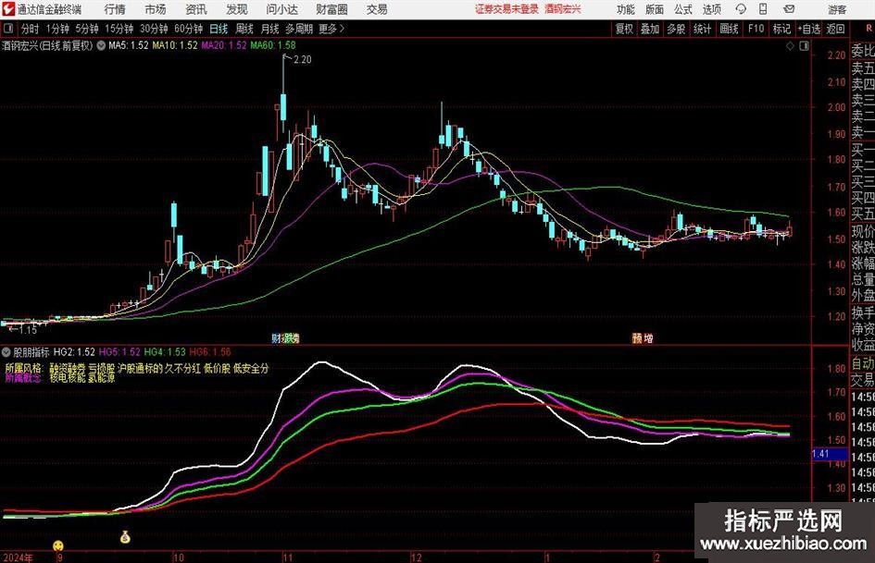Viewport: 875px width, 563px height.
Task: Click 酒钢宏兴(日线 前复权) chart title
Action: click(47, 45)
